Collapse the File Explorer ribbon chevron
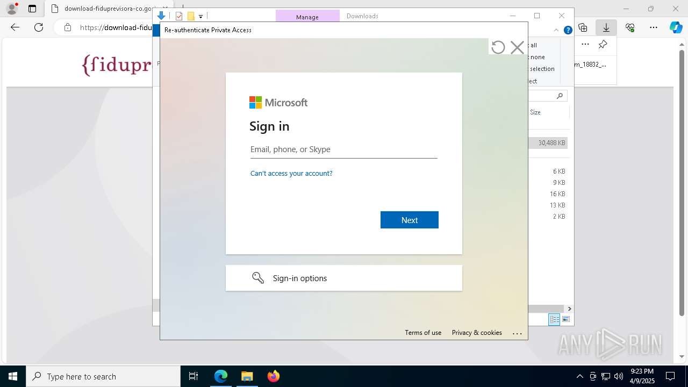Viewport: 688px width, 387px height. (x=556, y=30)
